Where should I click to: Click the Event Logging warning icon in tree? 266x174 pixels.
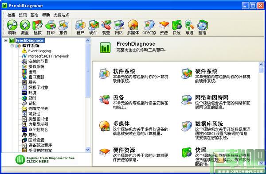point(24,51)
